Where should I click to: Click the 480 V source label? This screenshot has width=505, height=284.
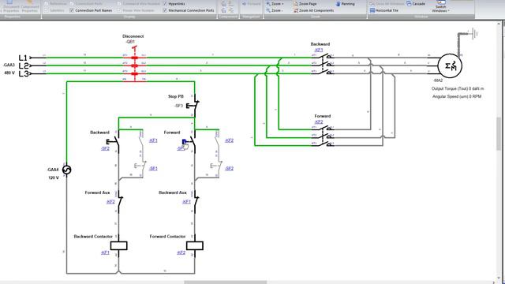click(9, 73)
